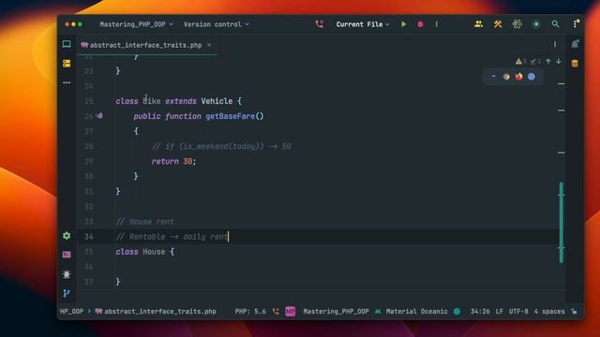Viewport: 600px width, 337px height.
Task: Go to previous highlighted error arrow
Action: (548, 61)
